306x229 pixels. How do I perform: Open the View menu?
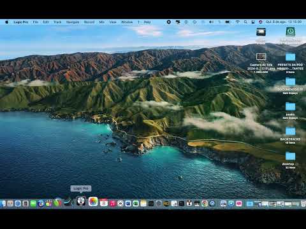pyautogui.click(x=113, y=22)
